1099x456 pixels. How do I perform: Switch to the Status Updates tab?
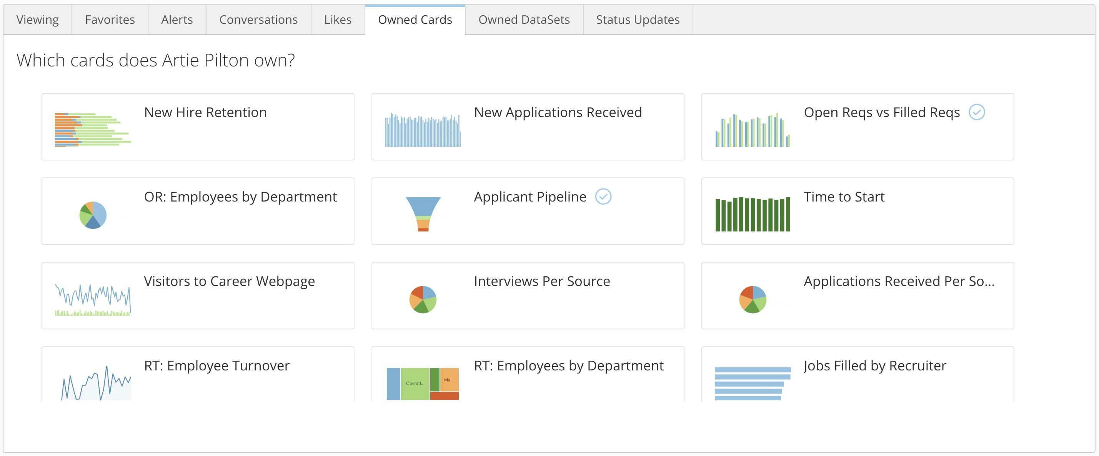click(638, 20)
